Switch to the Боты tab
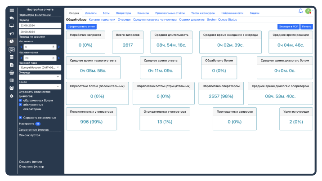This screenshot has width=322, height=181. [106, 13]
